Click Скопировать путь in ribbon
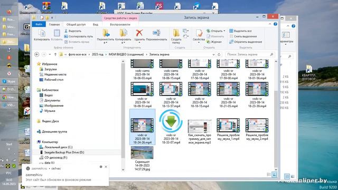Screen dimensions: 338x190 click(79, 36)
